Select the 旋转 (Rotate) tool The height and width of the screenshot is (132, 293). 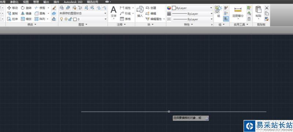(26, 8)
